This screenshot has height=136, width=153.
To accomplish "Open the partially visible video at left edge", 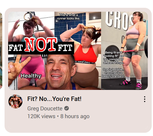I will 1,51.
